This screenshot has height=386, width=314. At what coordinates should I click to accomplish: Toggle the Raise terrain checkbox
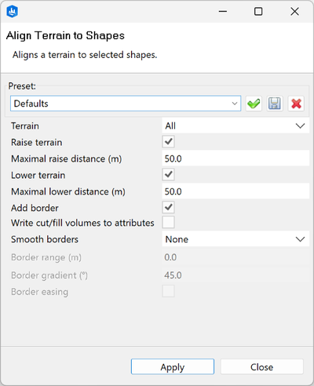tap(168, 142)
